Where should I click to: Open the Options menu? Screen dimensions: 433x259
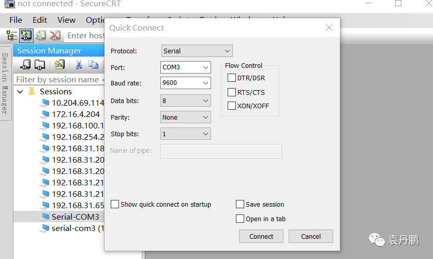(95, 20)
